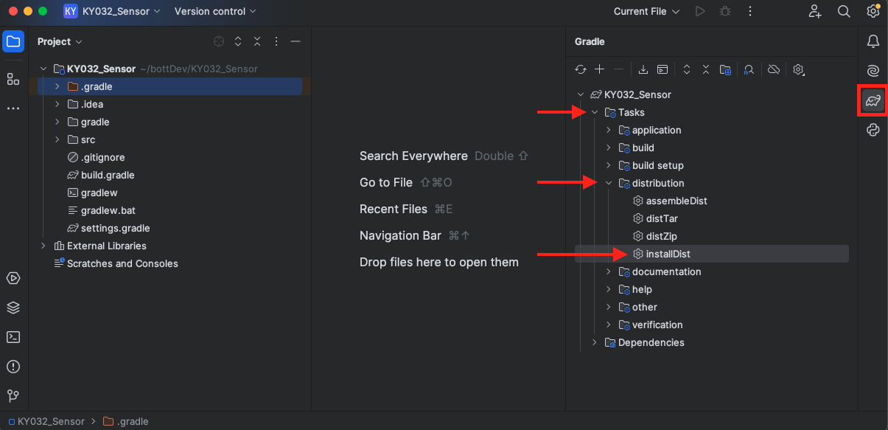Toggle Gradle offline mode
The height and width of the screenshot is (430, 888).
[x=773, y=69]
